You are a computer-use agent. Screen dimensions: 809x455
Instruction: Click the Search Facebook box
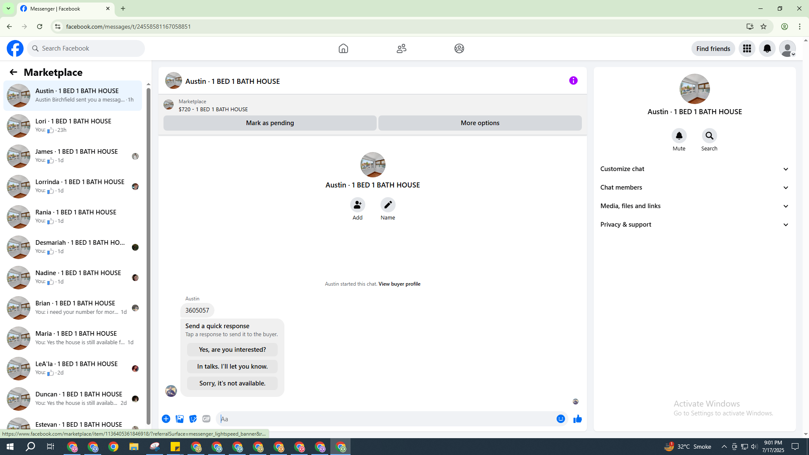coord(86,48)
